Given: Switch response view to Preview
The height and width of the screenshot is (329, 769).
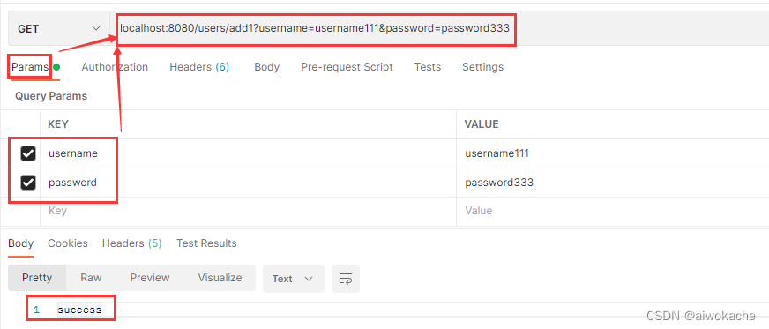Looking at the screenshot, I should click(x=150, y=278).
